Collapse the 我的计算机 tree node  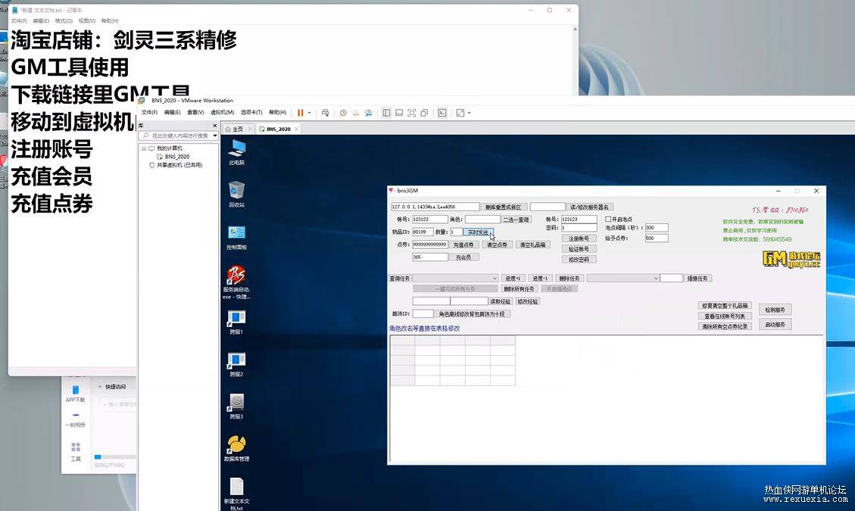click(144, 148)
